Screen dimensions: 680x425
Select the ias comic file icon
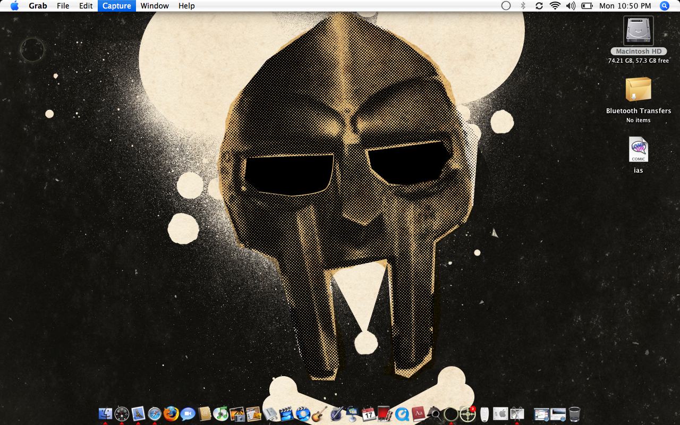pos(639,149)
